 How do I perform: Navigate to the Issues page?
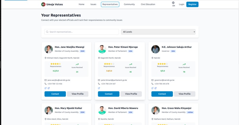(93, 4)
